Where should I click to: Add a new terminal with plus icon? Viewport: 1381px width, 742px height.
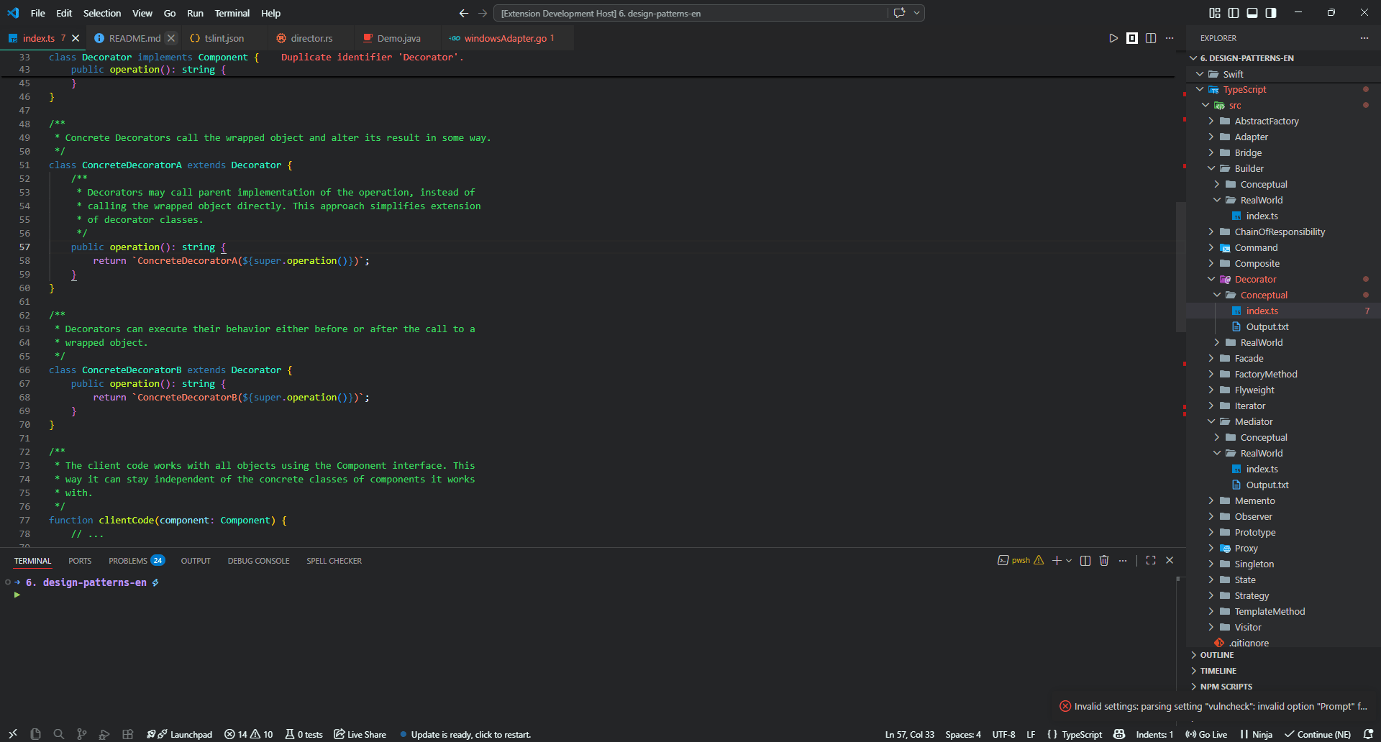(1057, 560)
